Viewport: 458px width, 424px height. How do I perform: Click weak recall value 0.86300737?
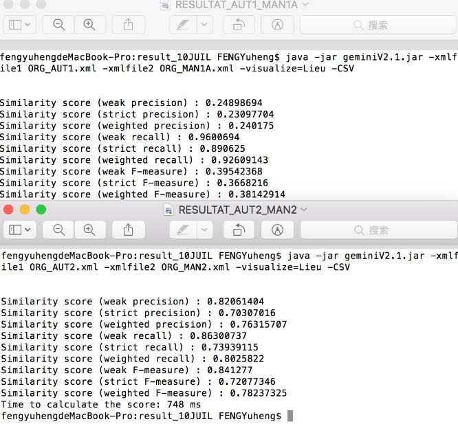(x=218, y=335)
